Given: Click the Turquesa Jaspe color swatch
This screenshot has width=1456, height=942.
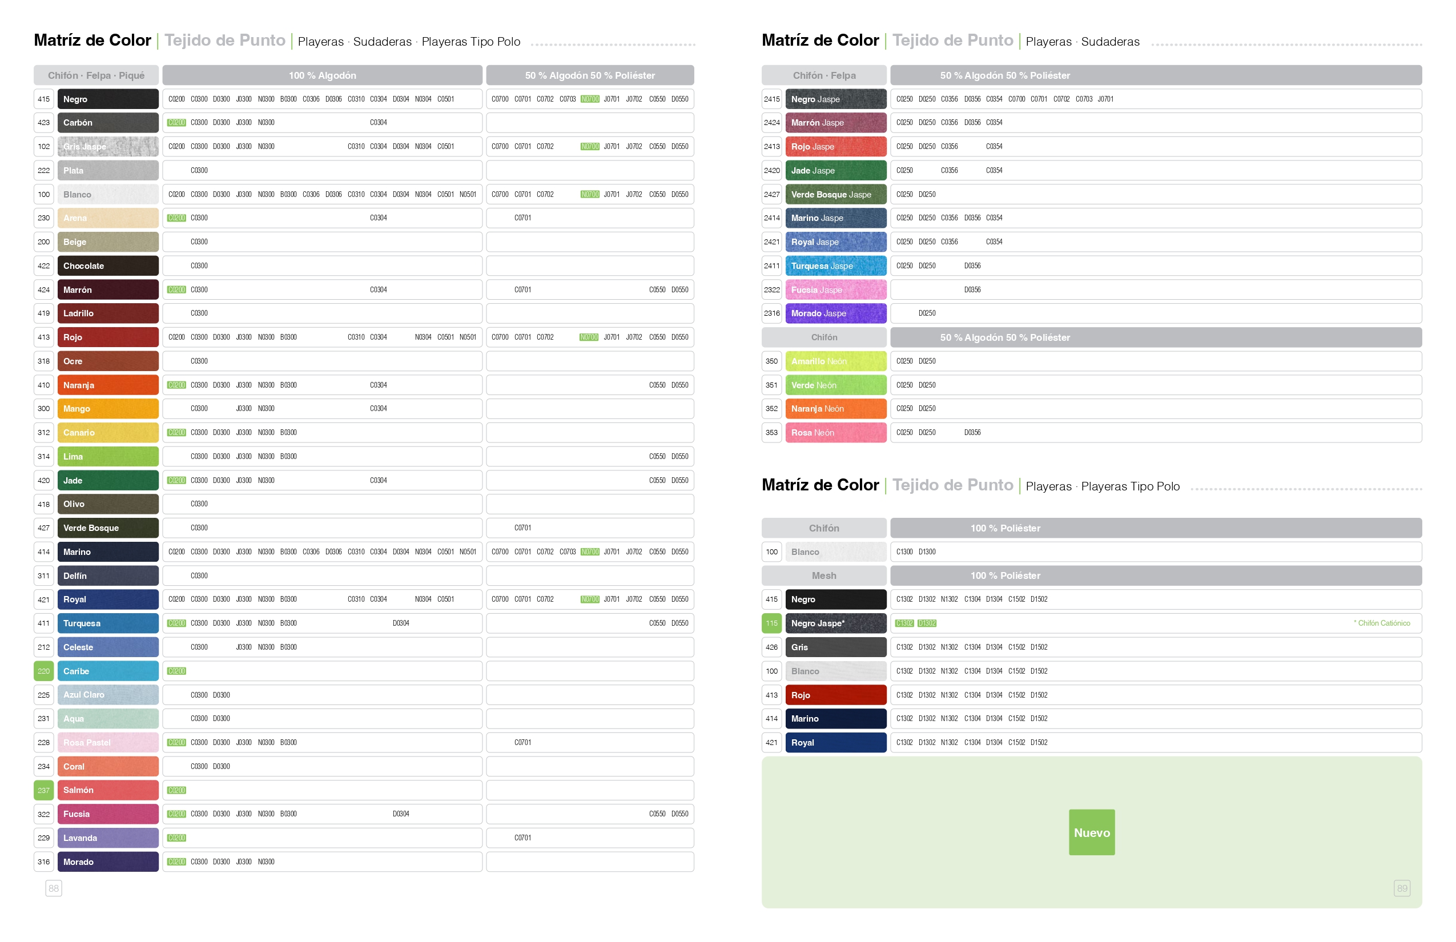Looking at the screenshot, I should [836, 266].
